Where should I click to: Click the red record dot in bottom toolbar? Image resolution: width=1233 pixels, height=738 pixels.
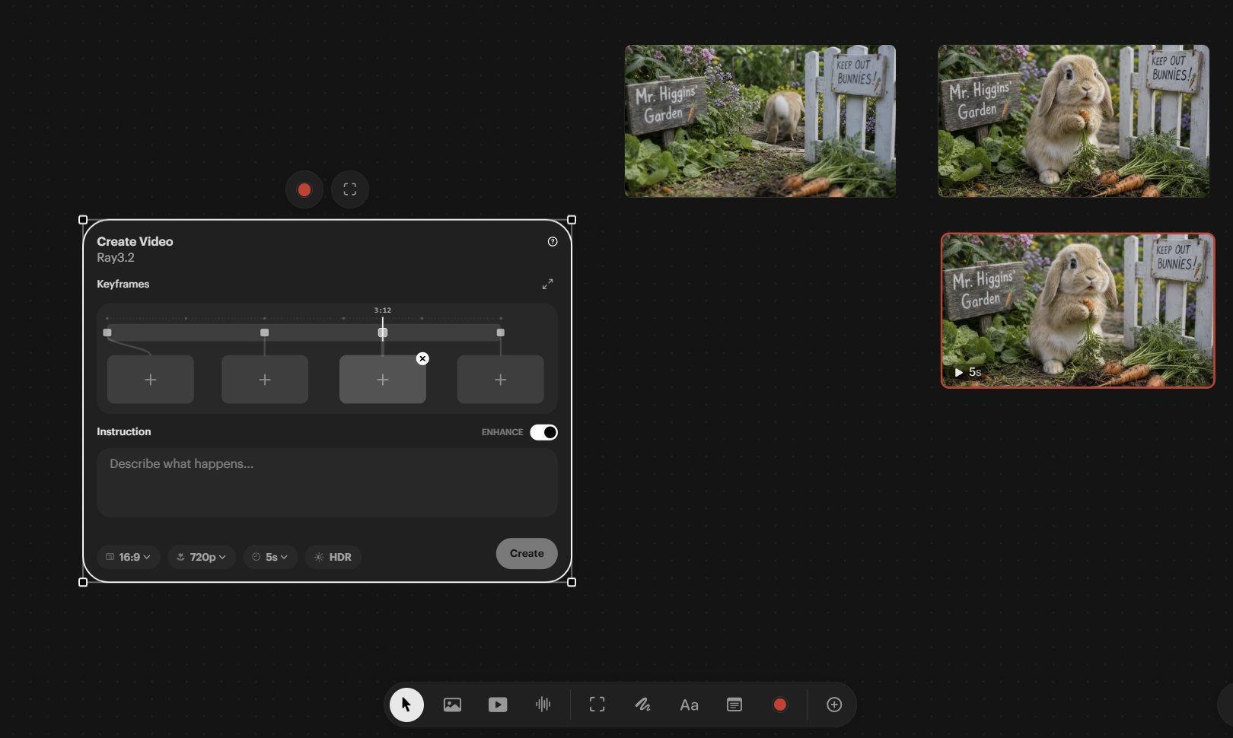point(779,705)
